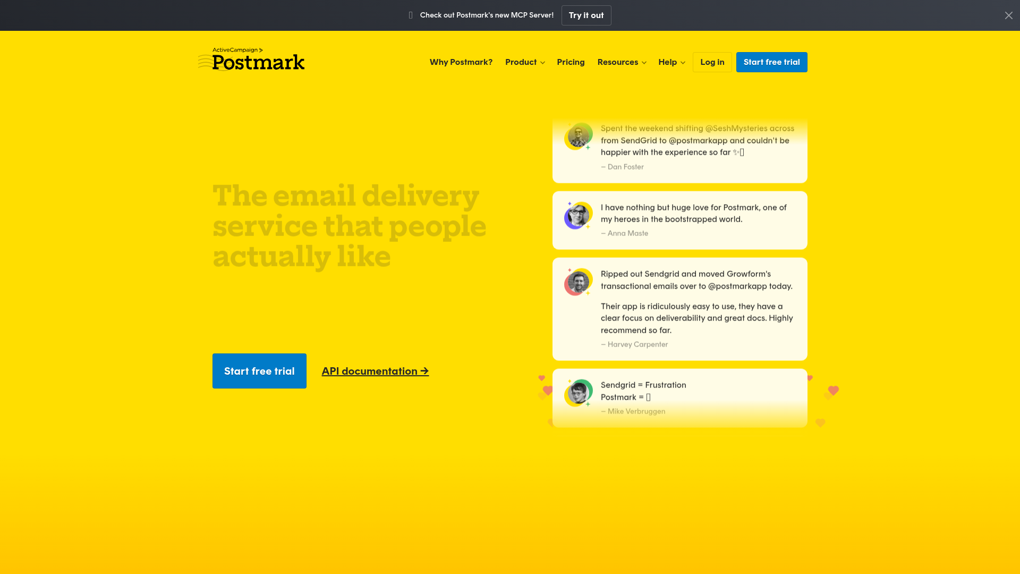The height and width of the screenshot is (574, 1020).
Task: Click the ActiveCampaign brand link above the logo
Action: click(237, 50)
